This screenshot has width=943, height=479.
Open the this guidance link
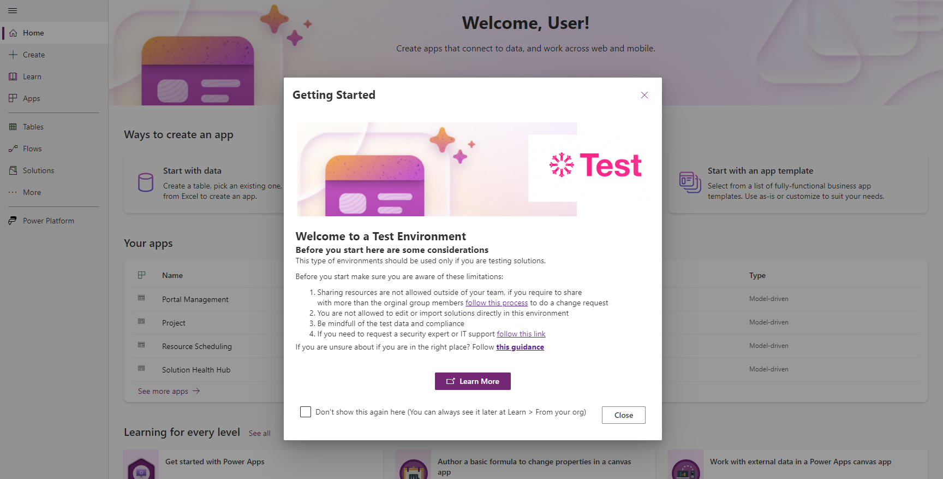[520, 347]
